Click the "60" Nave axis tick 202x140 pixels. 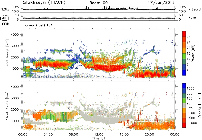[181, 15]
